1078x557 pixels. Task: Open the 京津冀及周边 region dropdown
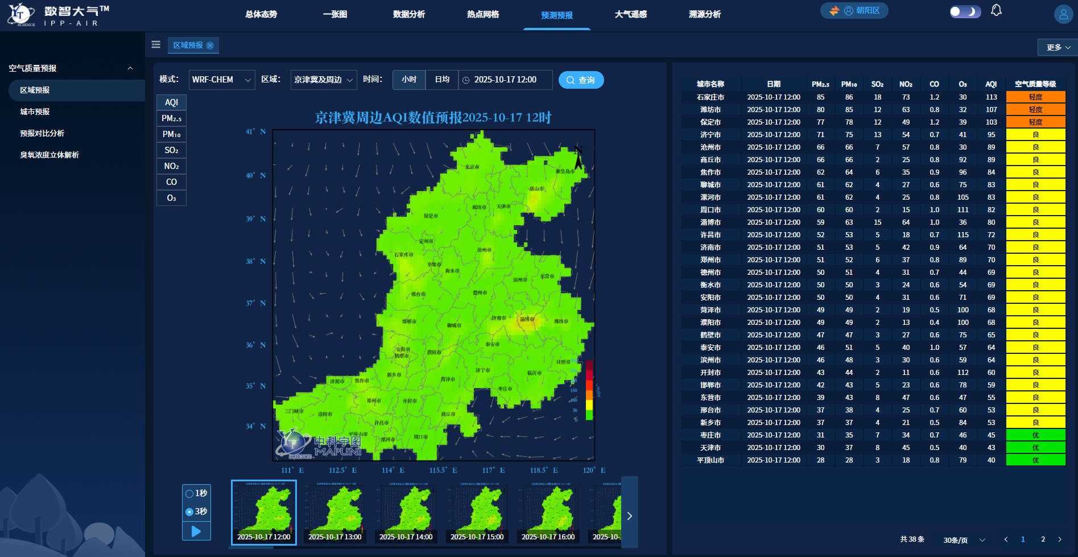(323, 80)
